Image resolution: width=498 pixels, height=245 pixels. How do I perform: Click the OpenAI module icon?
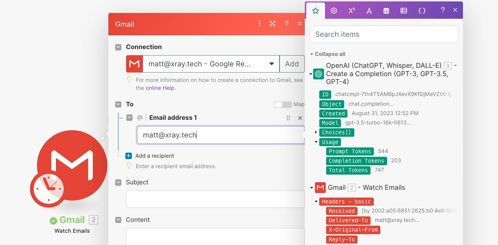(319, 74)
